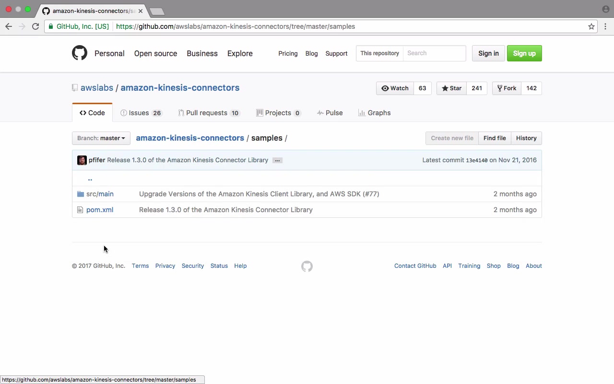Image resolution: width=614 pixels, height=384 pixels.
Task: Reload the page with the refresh icon
Action: 35,26
